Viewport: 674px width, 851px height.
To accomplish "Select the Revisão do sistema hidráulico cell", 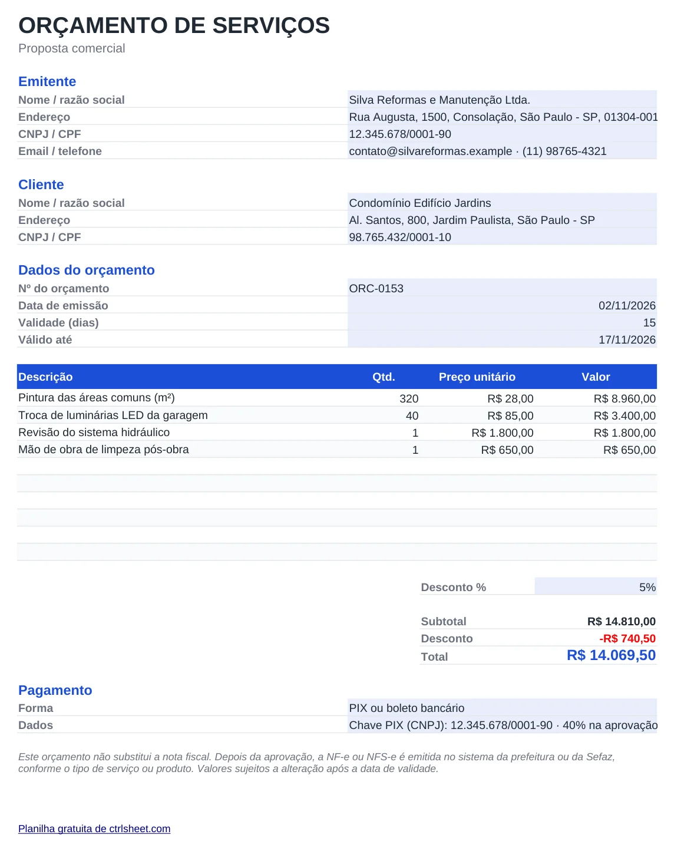I will pos(182,432).
